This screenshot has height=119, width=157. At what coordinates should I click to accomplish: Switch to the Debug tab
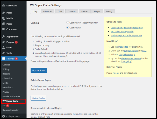pos(109,11)
